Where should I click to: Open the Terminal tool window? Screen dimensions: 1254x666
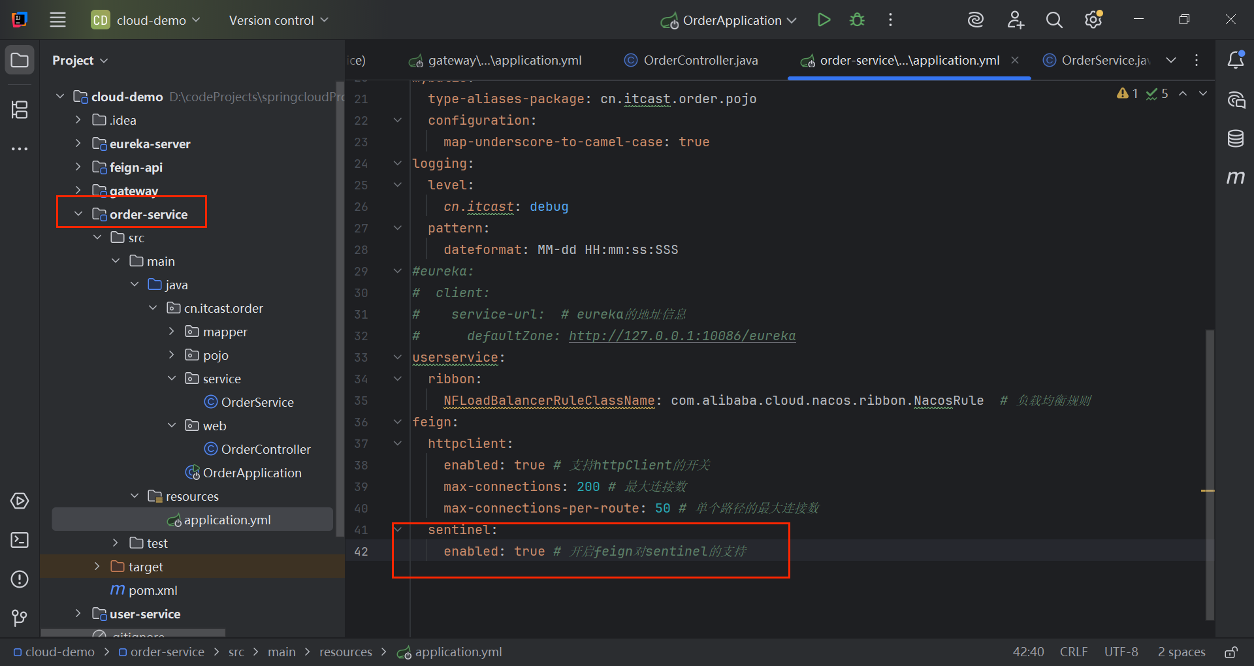[x=20, y=540]
